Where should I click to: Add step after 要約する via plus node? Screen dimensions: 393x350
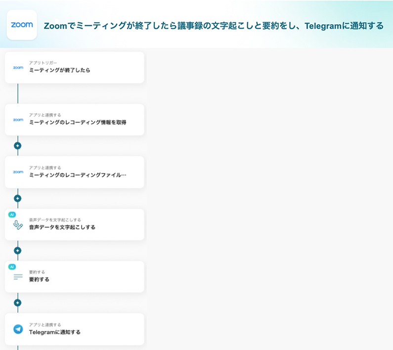(17, 303)
